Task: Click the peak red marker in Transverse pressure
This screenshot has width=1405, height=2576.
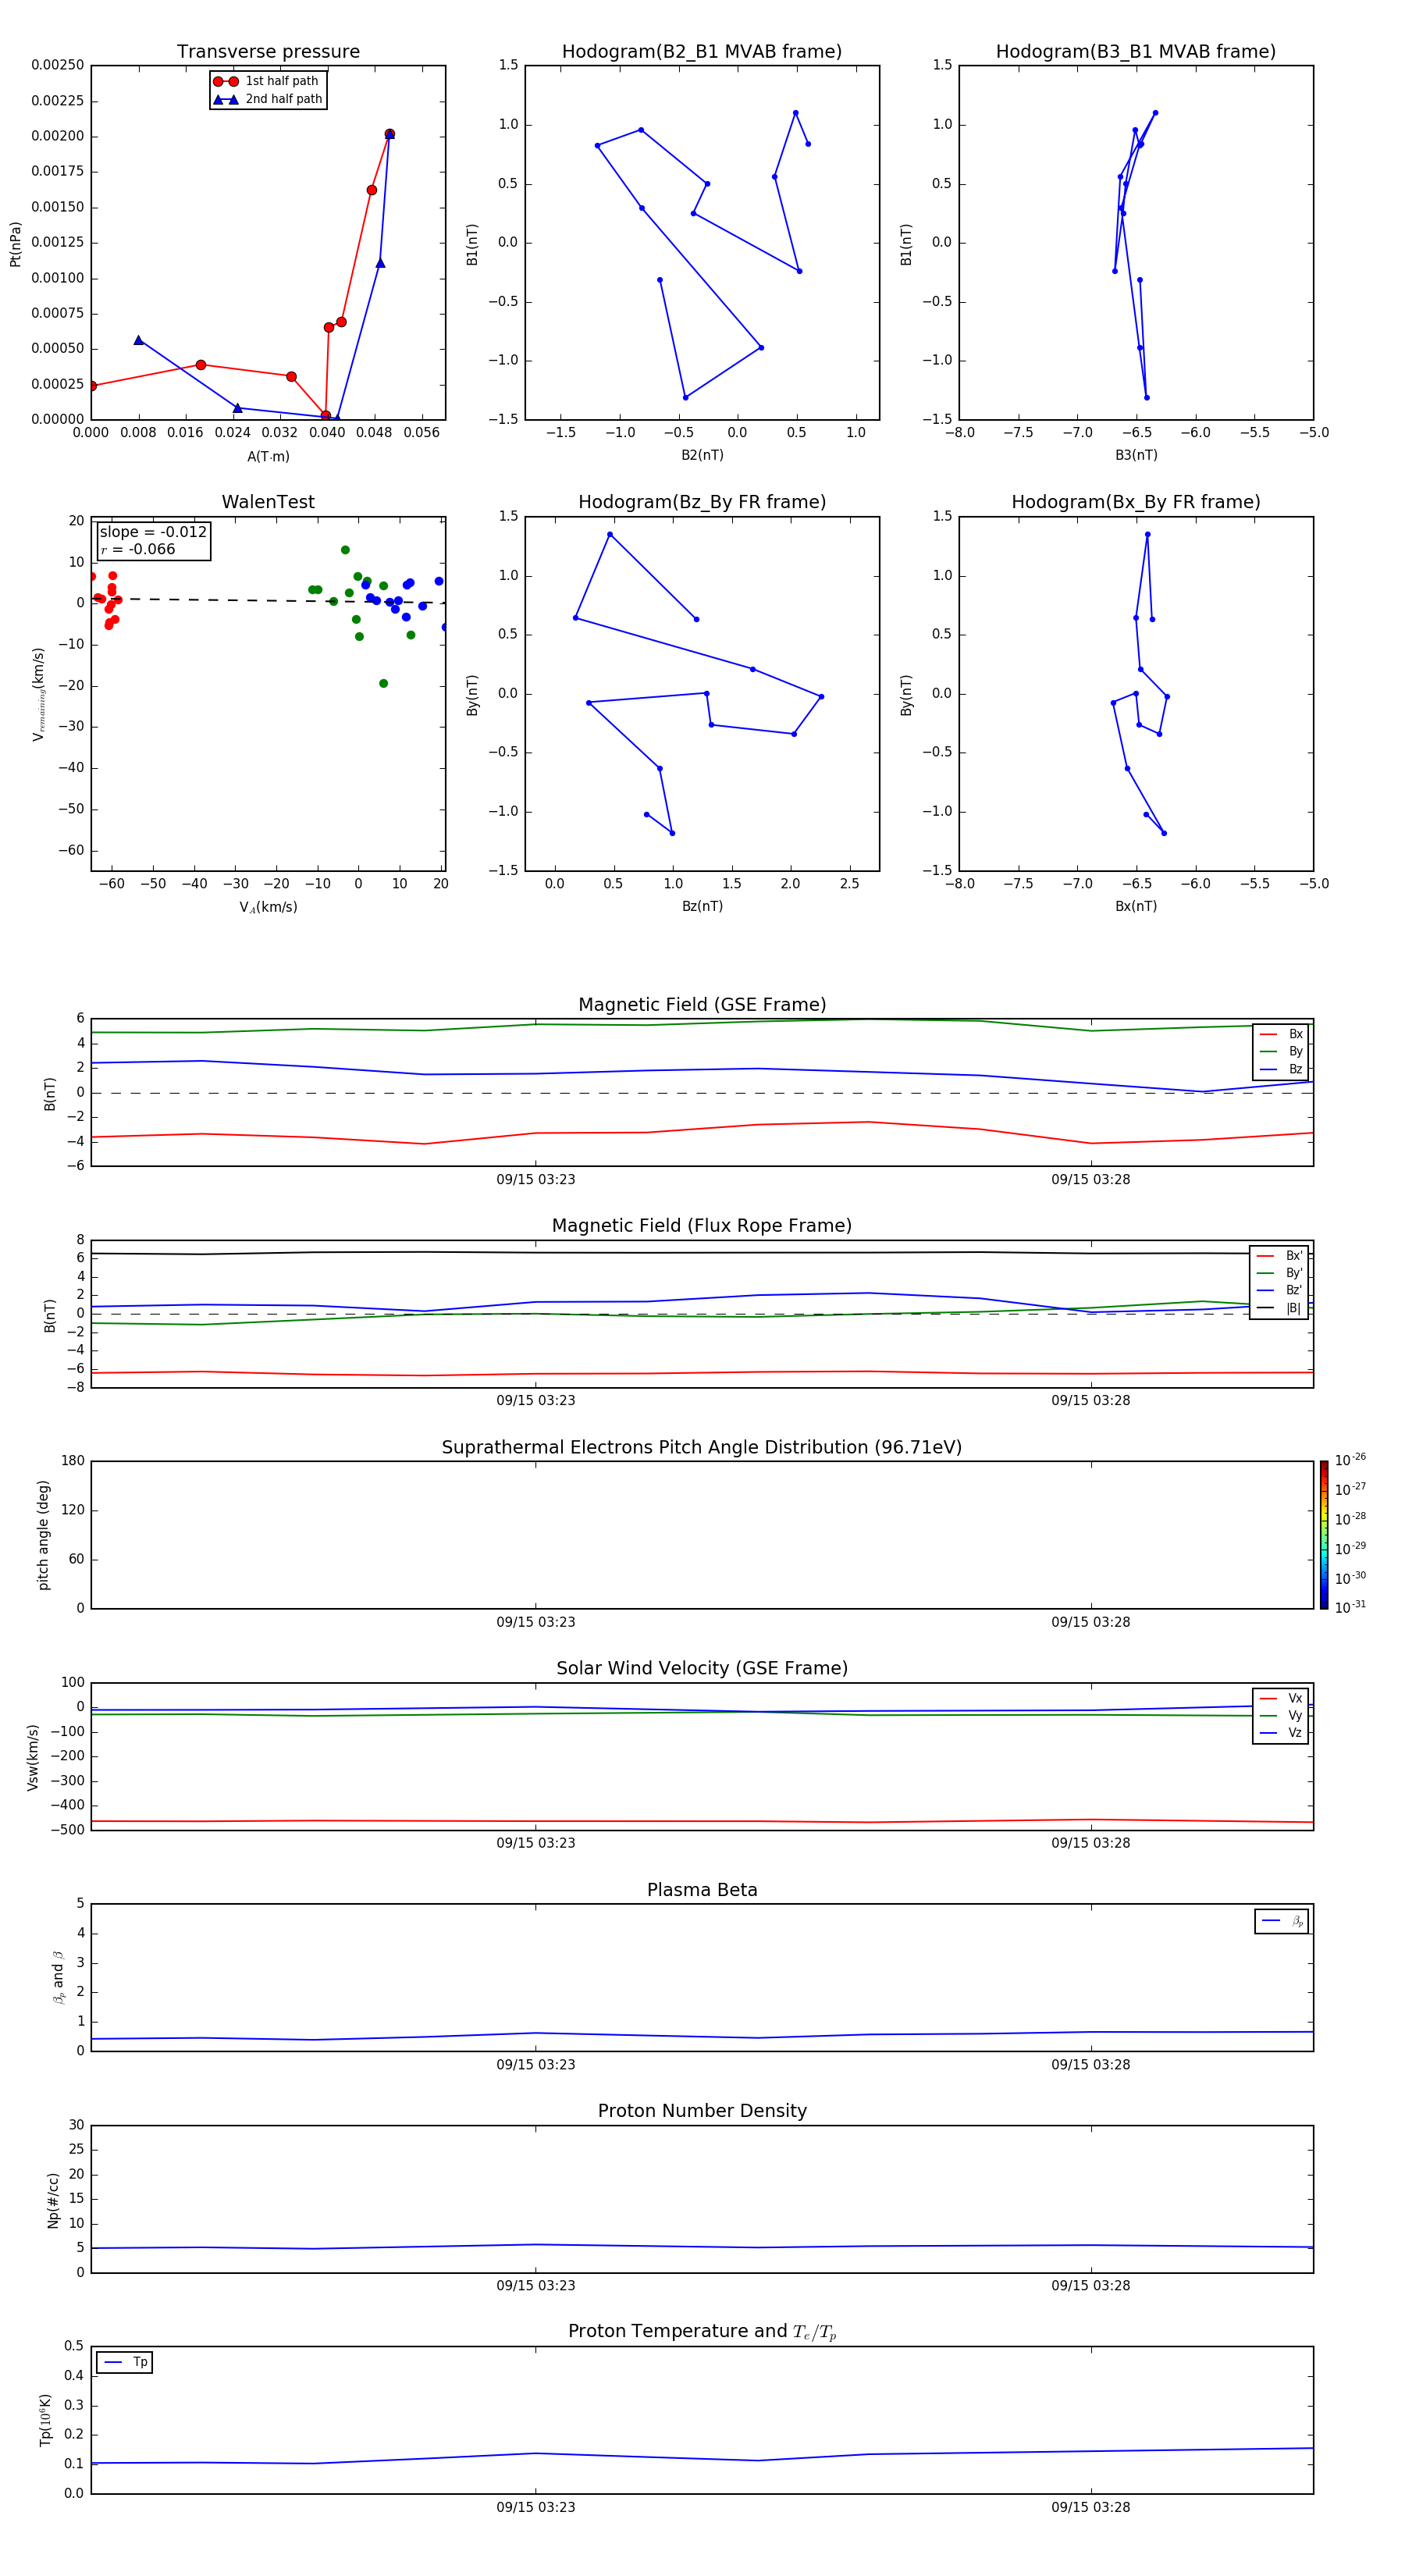Action: click(x=389, y=134)
